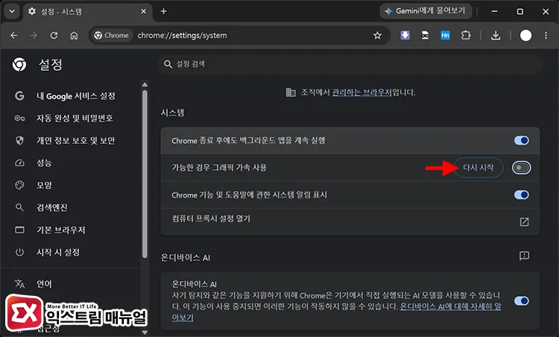
Task: Open the Chrome three-dot menu
Action: 546,35
